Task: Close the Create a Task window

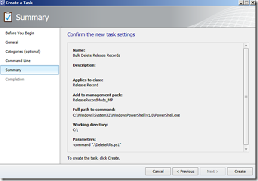Action: (253, 3)
